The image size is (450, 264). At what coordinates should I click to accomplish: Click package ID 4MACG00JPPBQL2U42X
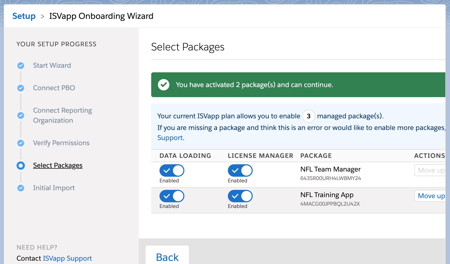coord(330,204)
